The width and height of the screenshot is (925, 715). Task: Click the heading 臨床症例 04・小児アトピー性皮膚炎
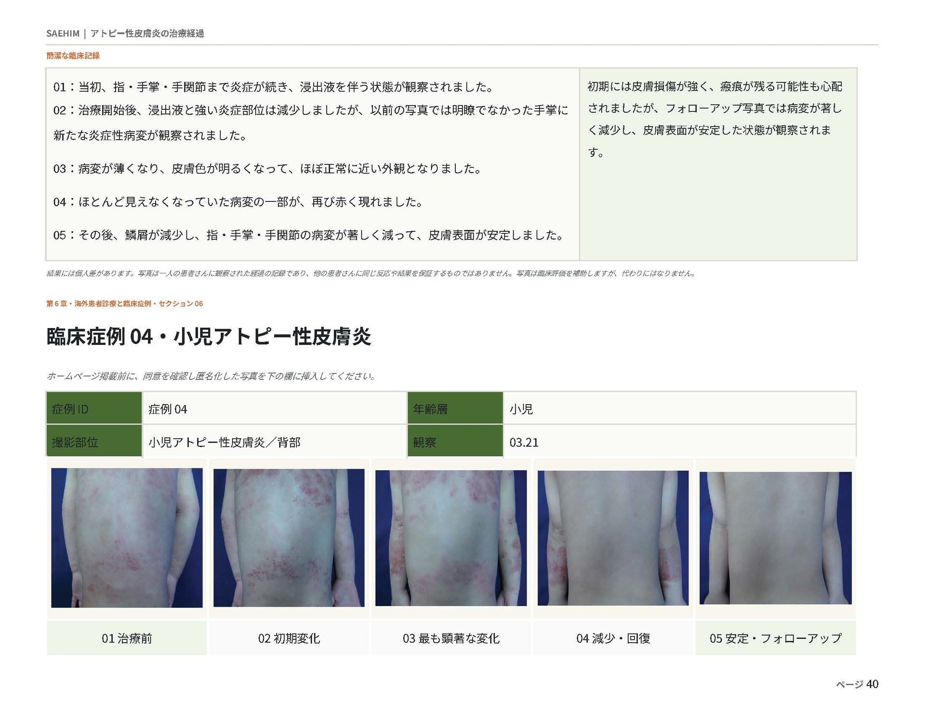209,336
